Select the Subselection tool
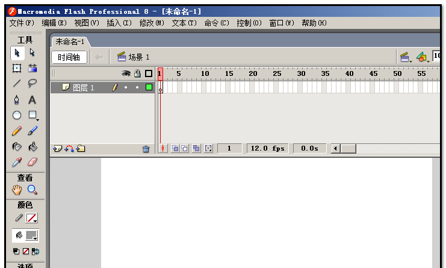446x268 pixels. pyautogui.click(x=32, y=53)
